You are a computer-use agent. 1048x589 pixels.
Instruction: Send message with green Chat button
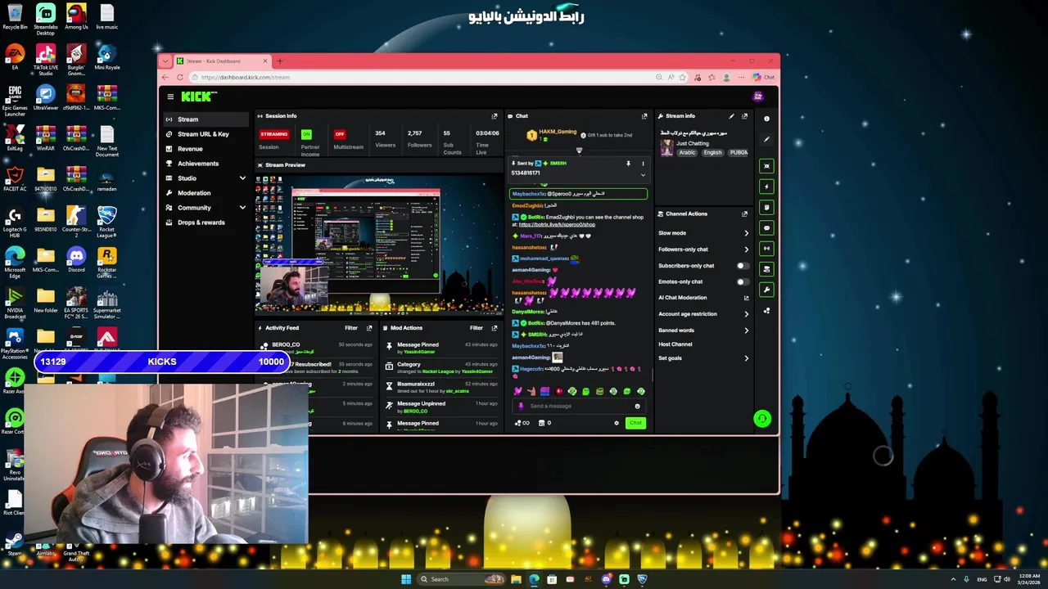tap(635, 423)
